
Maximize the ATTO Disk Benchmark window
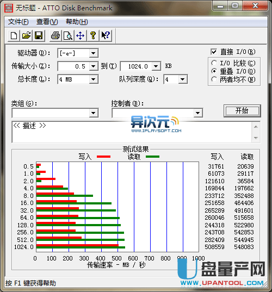coord(235,6)
